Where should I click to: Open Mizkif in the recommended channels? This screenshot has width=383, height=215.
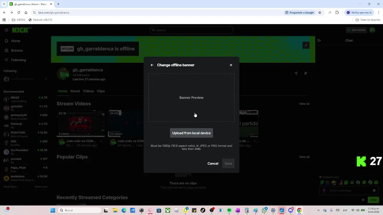tap(25, 99)
